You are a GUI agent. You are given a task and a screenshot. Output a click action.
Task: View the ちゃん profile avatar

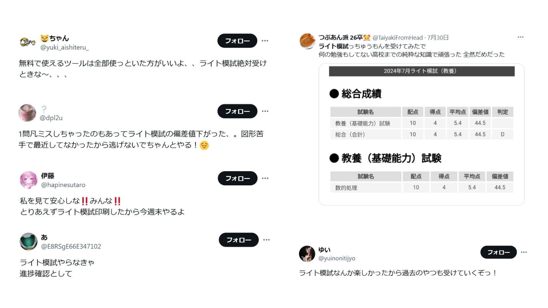[28, 42]
